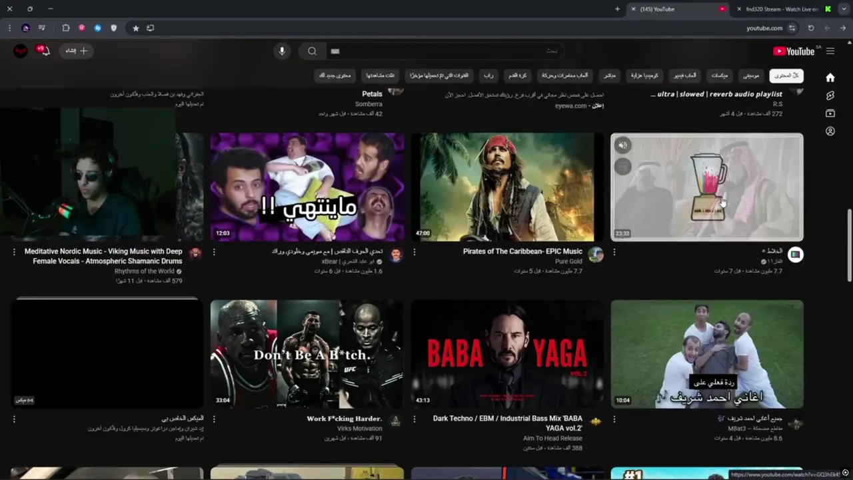853x480 pixels.
Task: Open the مايتنهي purple thumbnail
Action: pyautogui.click(x=307, y=187)
